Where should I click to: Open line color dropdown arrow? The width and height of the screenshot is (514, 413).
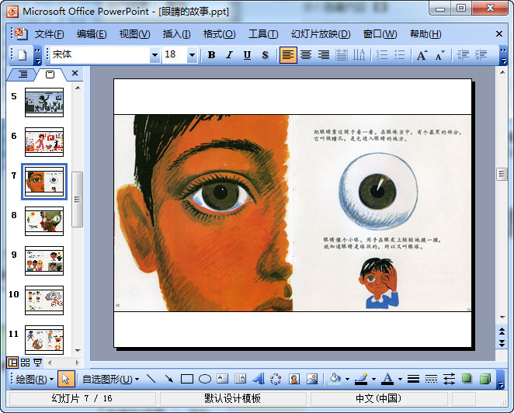(x=373, y=380)
